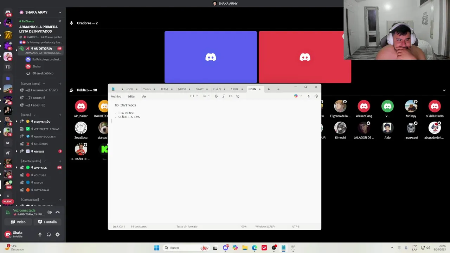
Task: Switch to the NUEVO tab in Notepad
Action: [182, 89]
